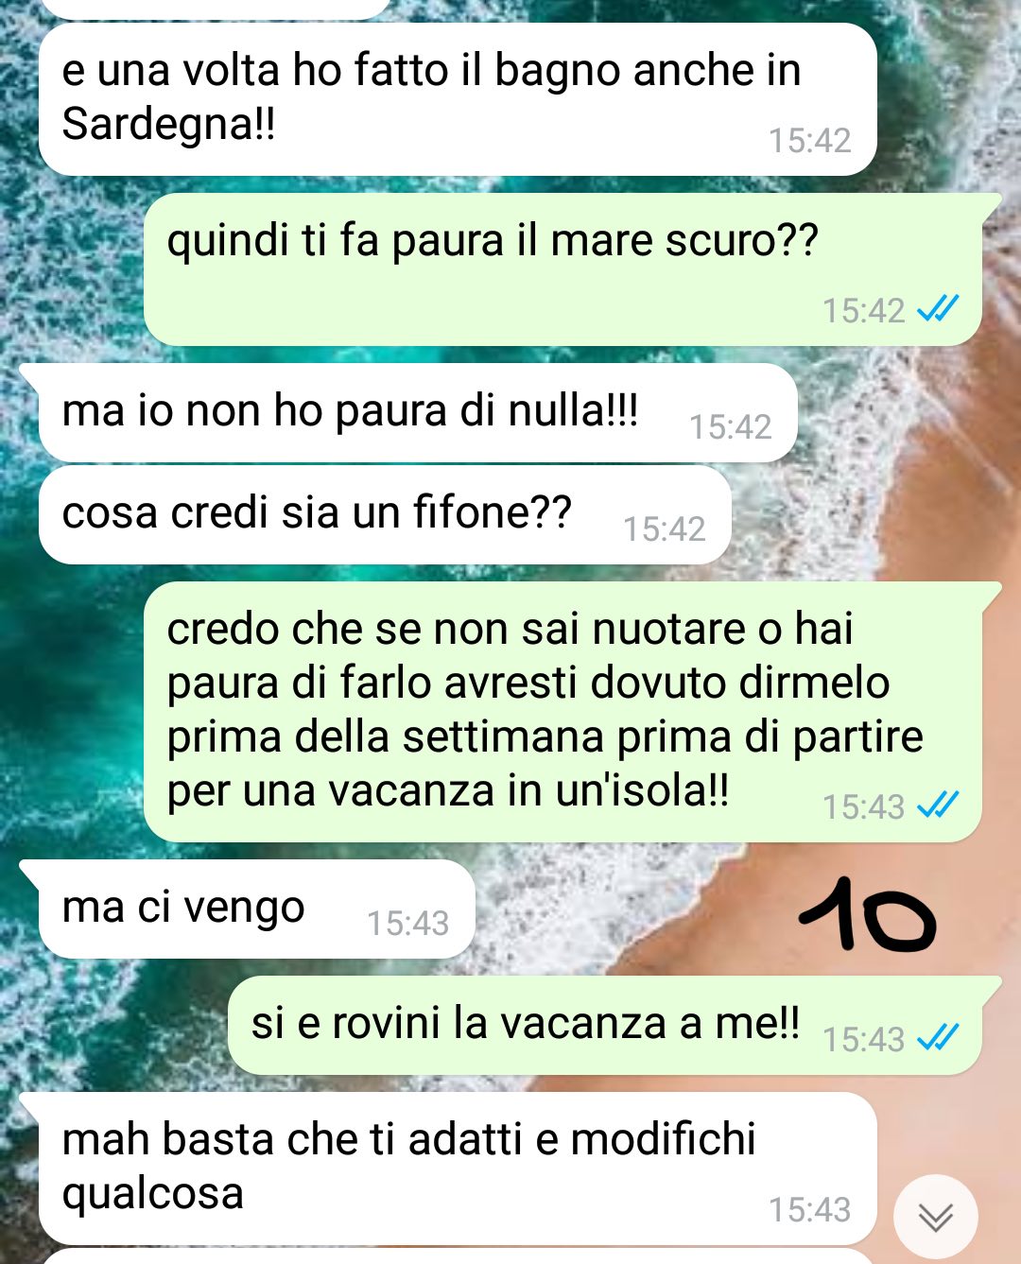Viewport: 1021px width, 1264px height.
Task: Tap read receipt ticks on 'mare scuro' message
Action: click(x=938, y=309)
